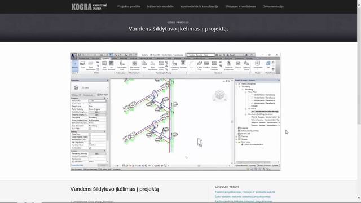This screenshot has width=361, height=203.
Task: Toggle the Section Box checkbox
Action: pyautogui.click(x=90, y=148)
